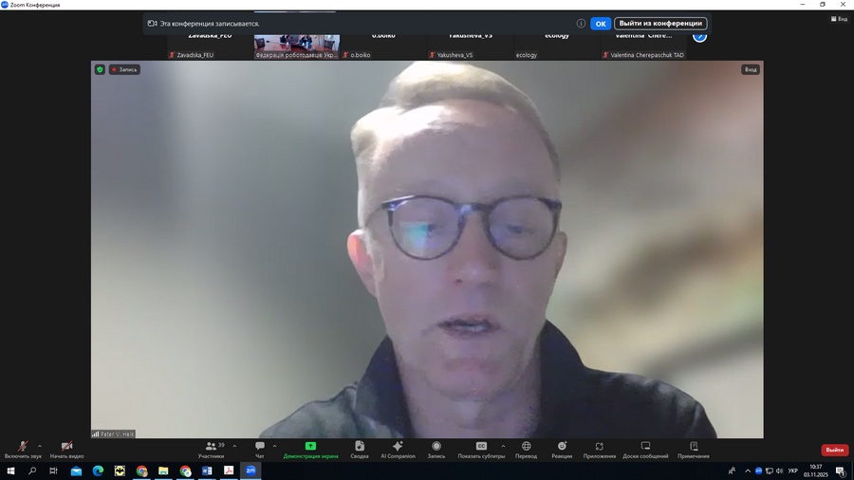
Task: Toggle Показать субтитры captions
Action: pyautogui.click(x=481, y=448)
